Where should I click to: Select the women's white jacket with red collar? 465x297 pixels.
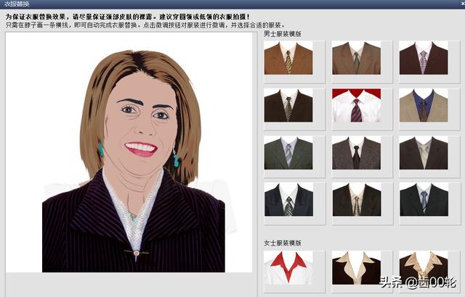(x=288, y=268)
